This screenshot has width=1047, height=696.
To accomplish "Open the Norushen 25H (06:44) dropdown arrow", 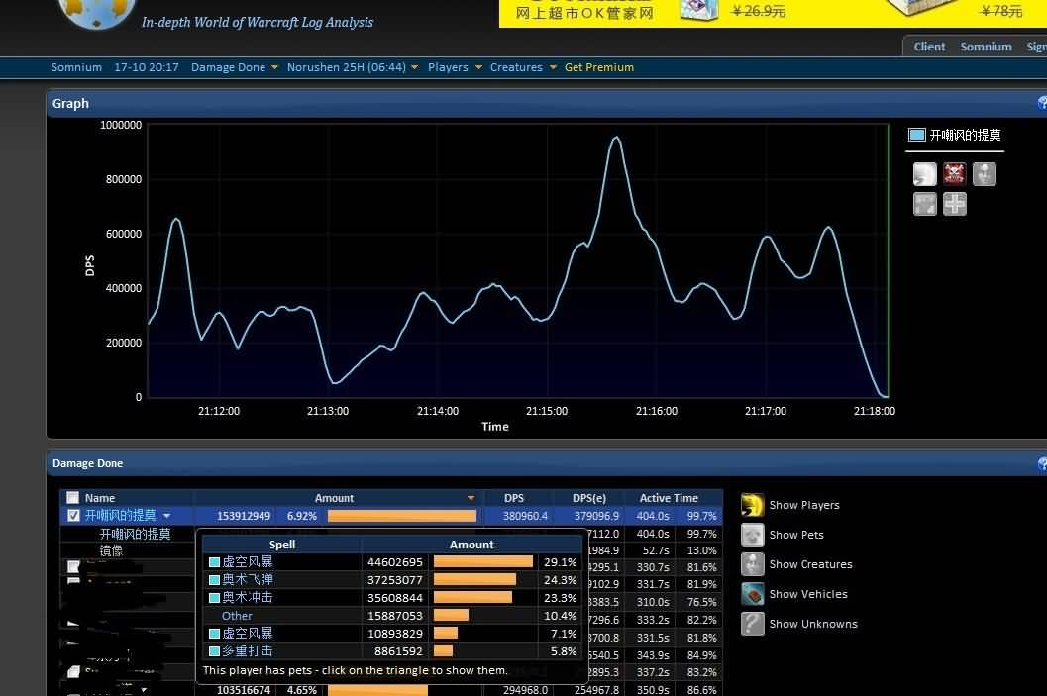I will coord(415,67).
